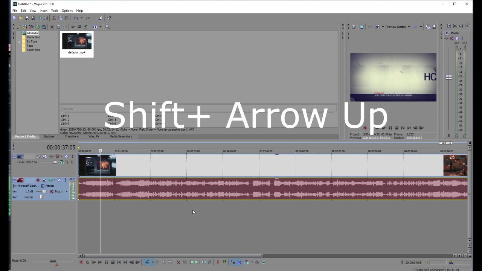Save the project using the floppy disk icon
Image resolution: width=482 pixels, height=271 pixels.
(x=27, y=18)
